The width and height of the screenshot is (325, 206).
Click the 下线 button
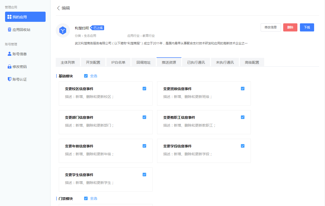point(307,27)
